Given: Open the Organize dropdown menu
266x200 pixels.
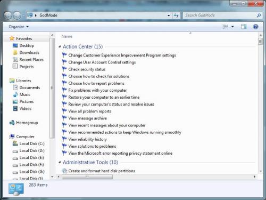Looking at the screenshot, I should coord(19,27).
